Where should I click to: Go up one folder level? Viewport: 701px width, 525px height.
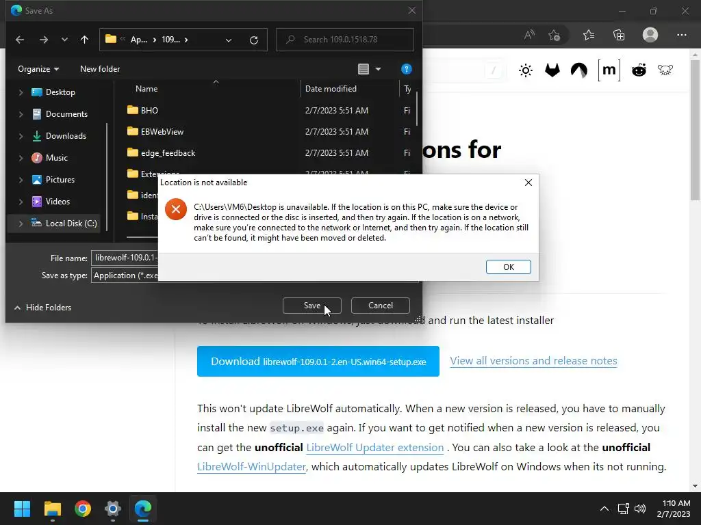[84, 40]
